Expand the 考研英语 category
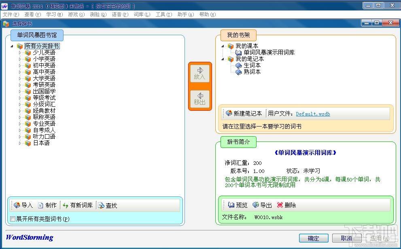This screenshot has width=401, height=249. pyautogui.click(x=20, y=85)
